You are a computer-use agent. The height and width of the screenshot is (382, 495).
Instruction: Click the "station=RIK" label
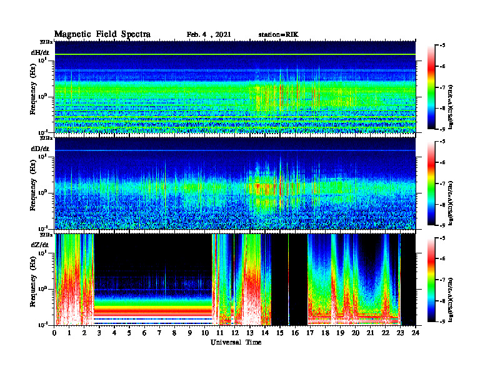pos(278,35)
